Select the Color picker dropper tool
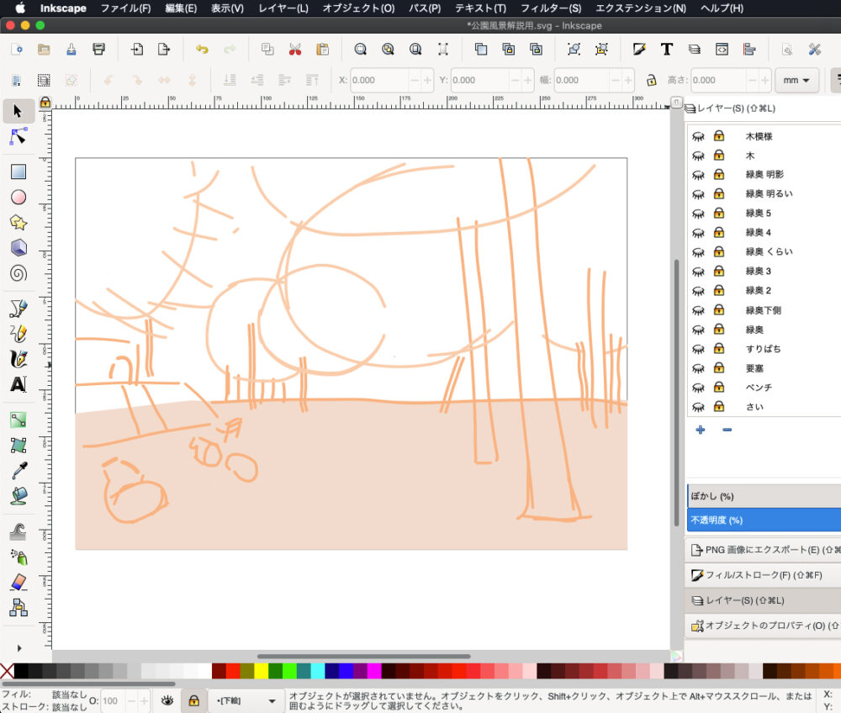This screenshot has height=713, width=841. tap(19, 471)
